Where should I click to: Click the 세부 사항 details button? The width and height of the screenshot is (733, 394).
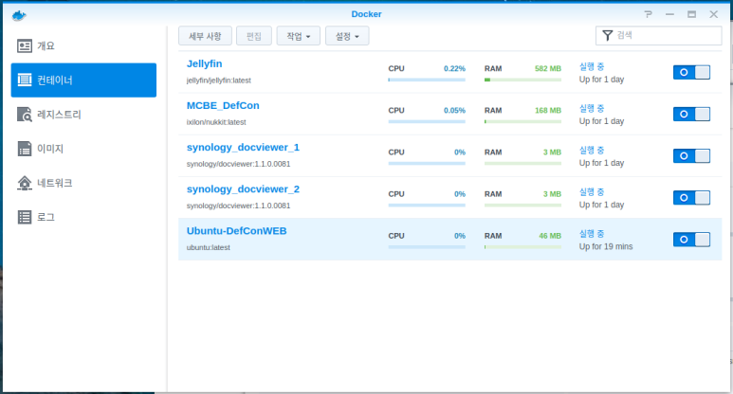[x=205, y=36]
